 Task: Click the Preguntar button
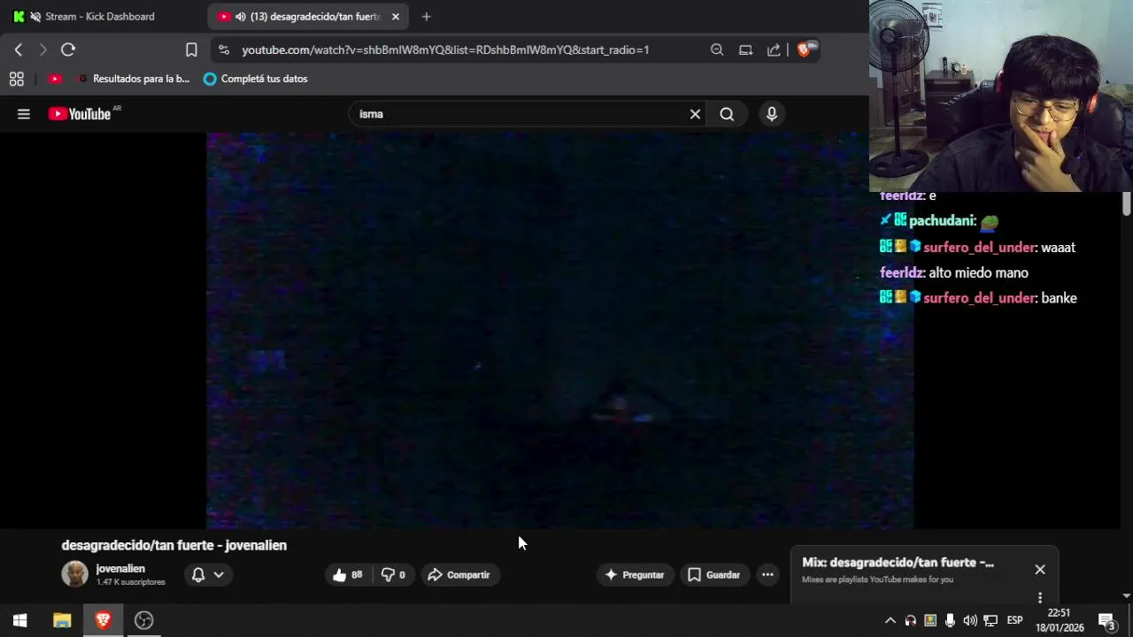pyautogui.click(x=635, y=575)
